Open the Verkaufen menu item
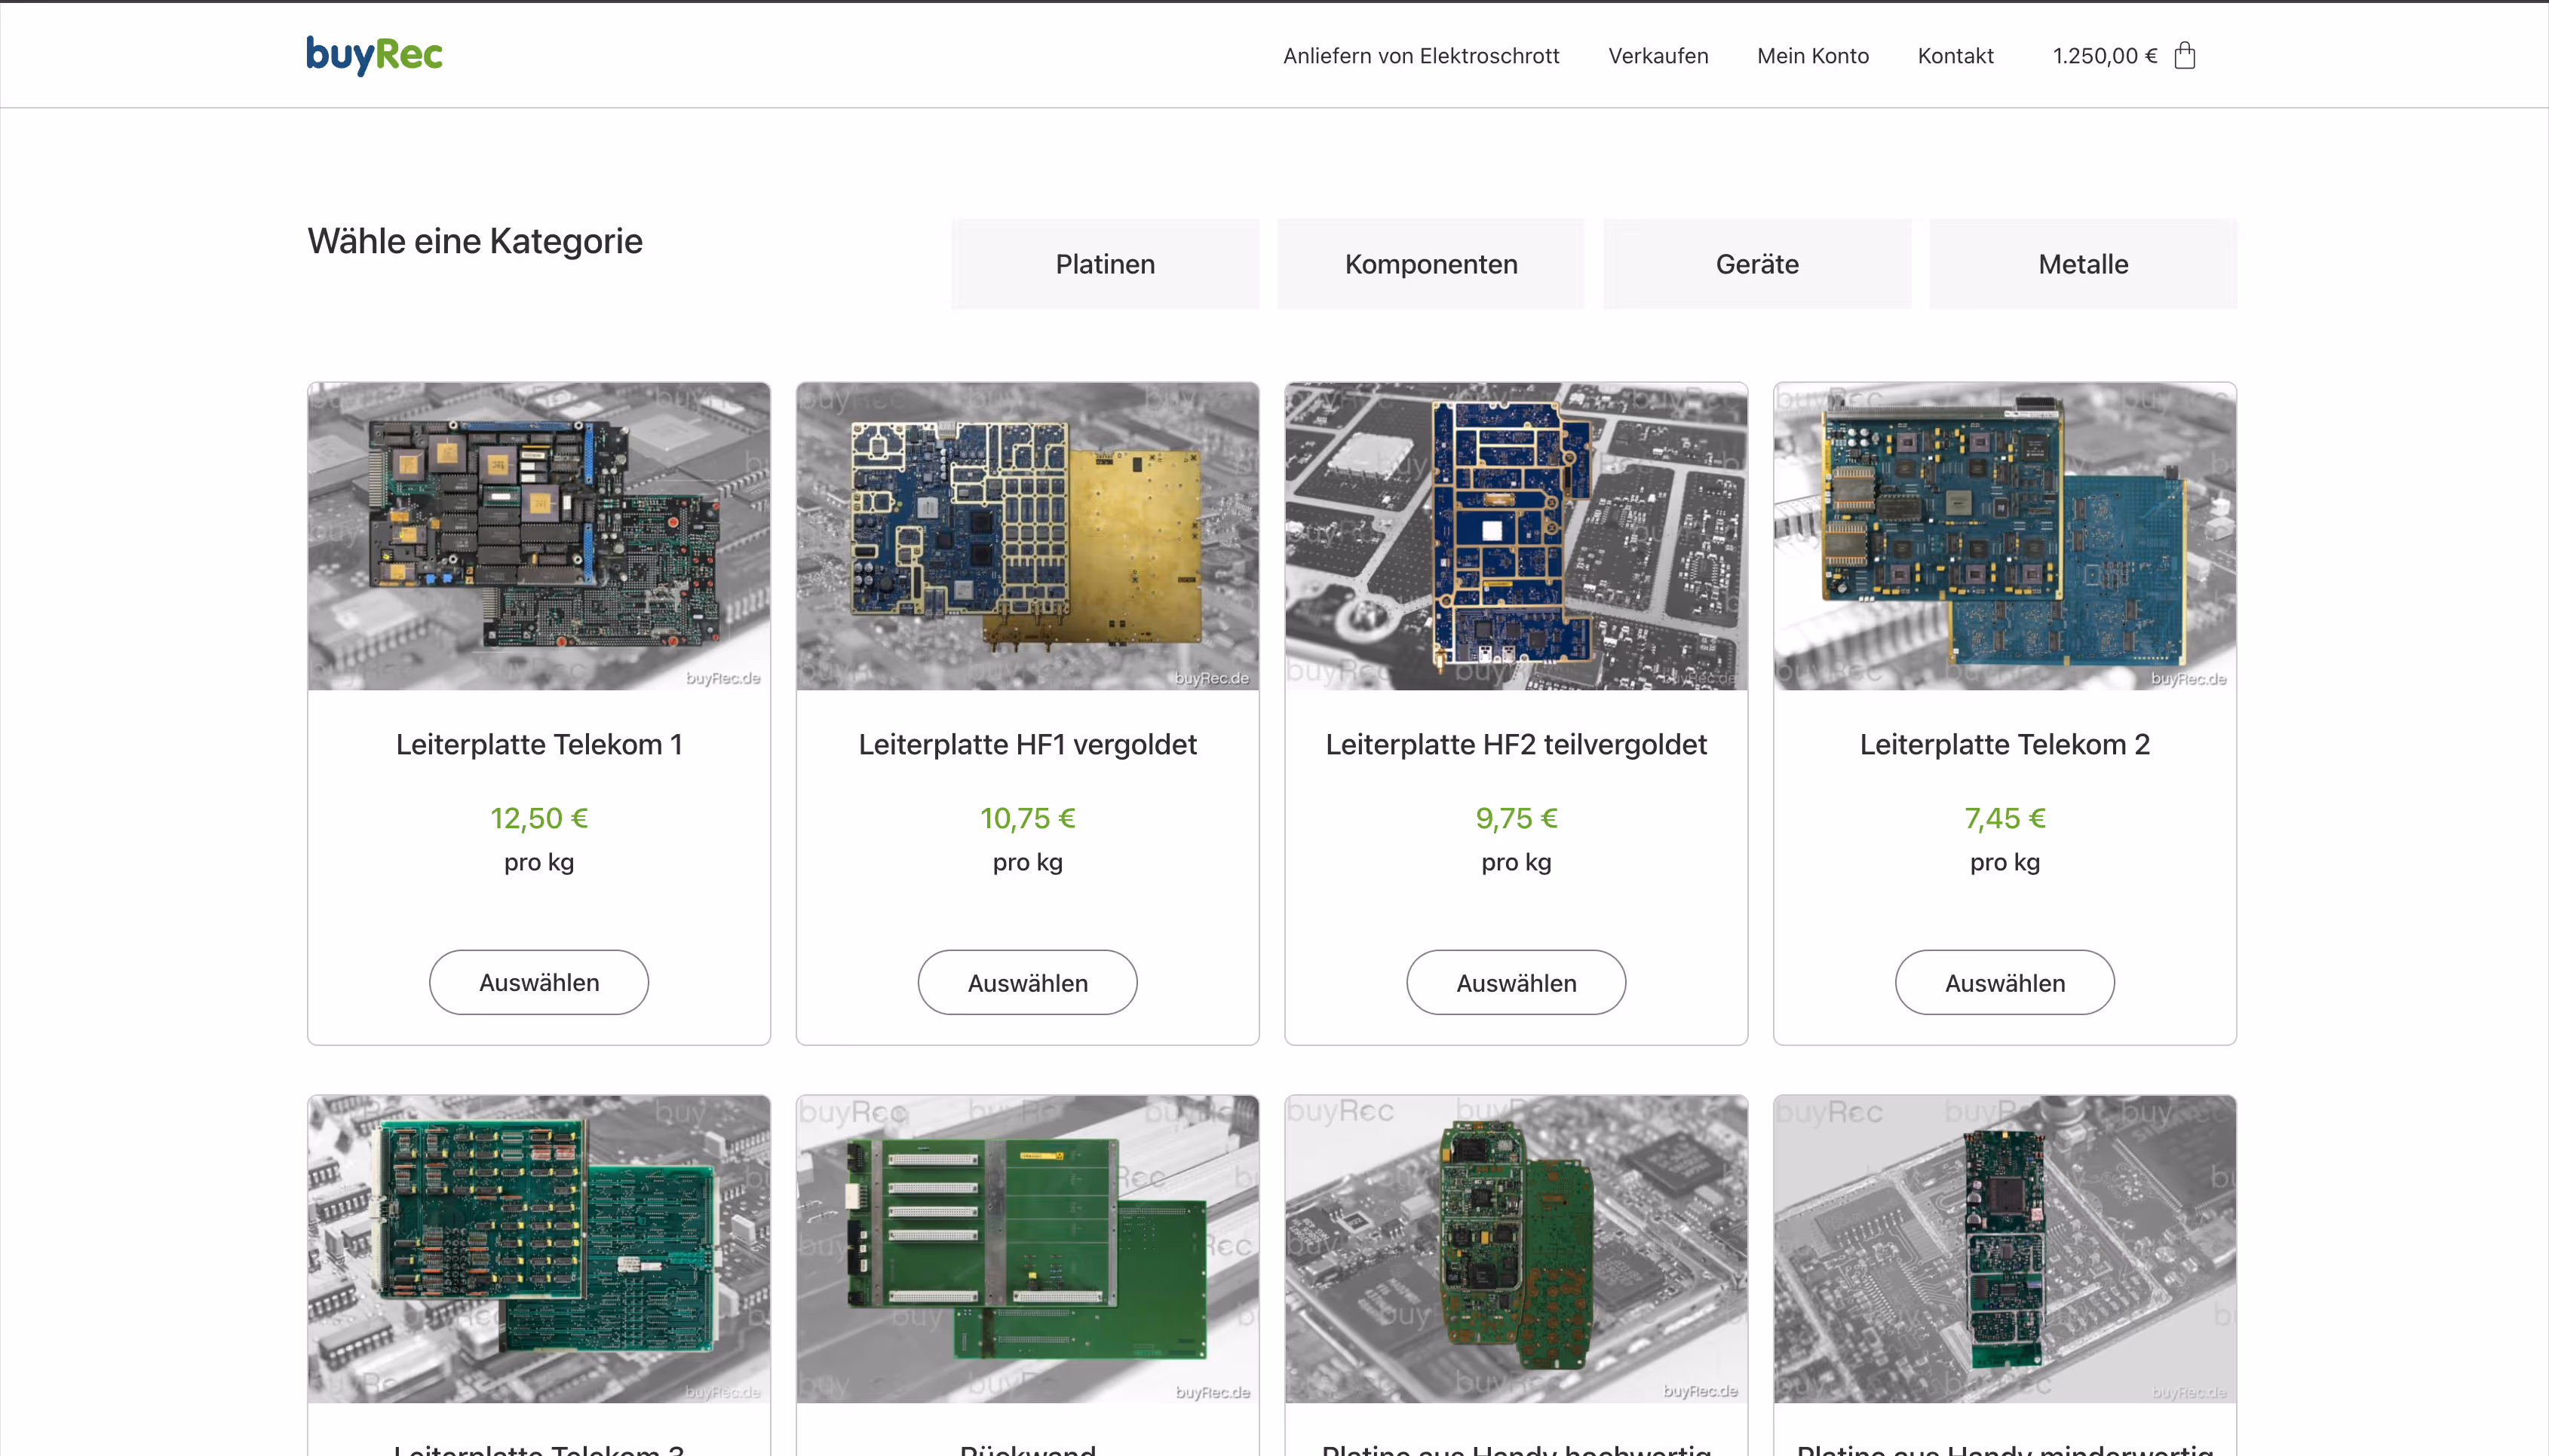Image resolution: width=2549 pixels, height=1456 pixels. point(1658,56)
